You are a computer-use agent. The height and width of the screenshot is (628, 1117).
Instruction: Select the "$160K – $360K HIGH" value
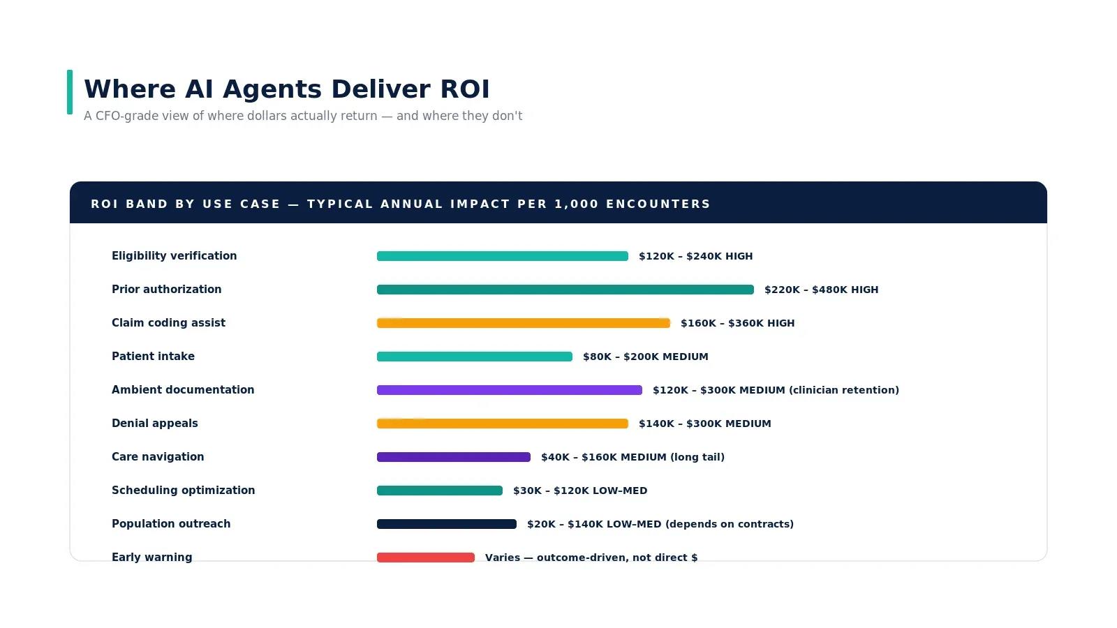point(738,323)
